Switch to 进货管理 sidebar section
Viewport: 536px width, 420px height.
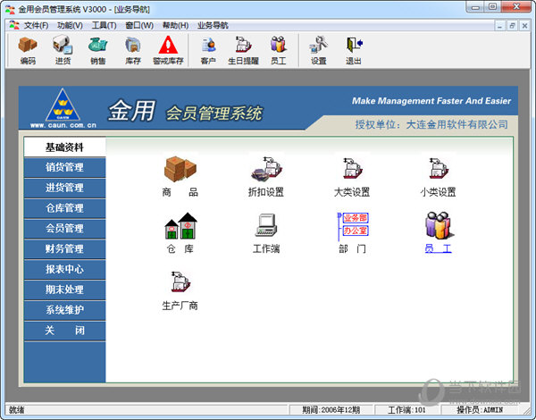coord(65,188)
